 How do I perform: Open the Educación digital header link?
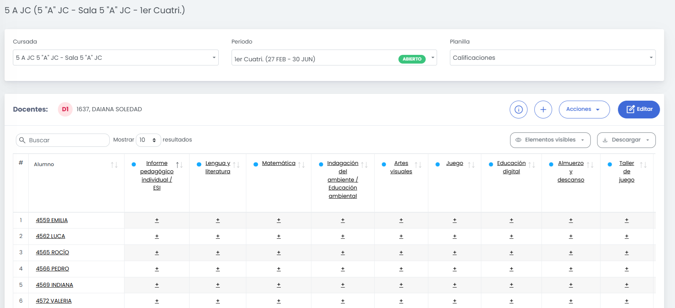(x=512, y=167)
